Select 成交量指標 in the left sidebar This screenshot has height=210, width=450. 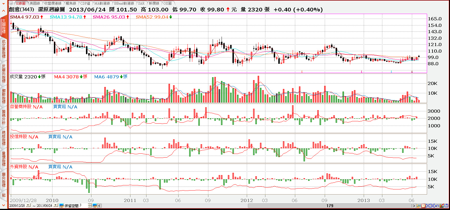click(3, 49)
